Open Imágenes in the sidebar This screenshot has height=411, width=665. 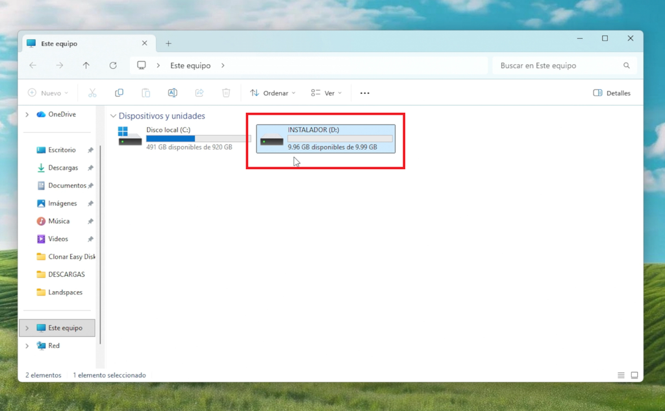pyautogui.click(x=62, y=203)
